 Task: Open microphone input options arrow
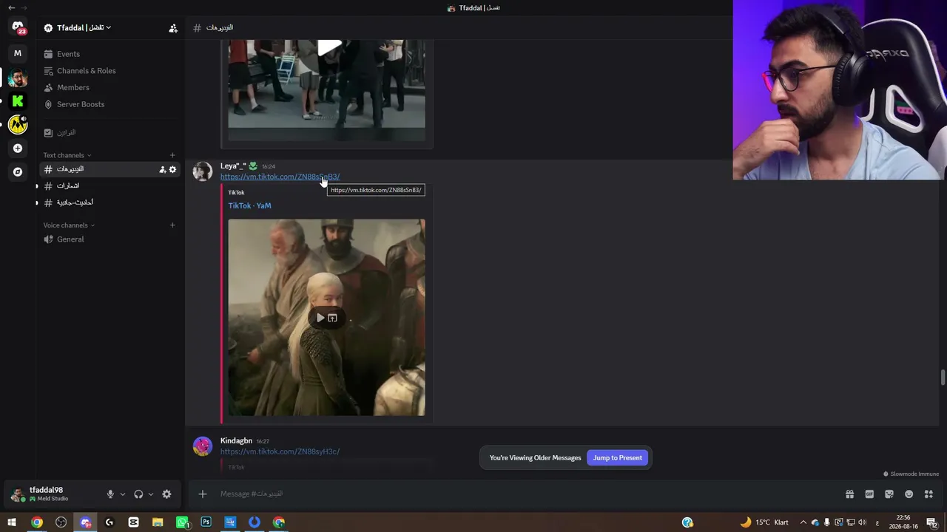(123, 494)
